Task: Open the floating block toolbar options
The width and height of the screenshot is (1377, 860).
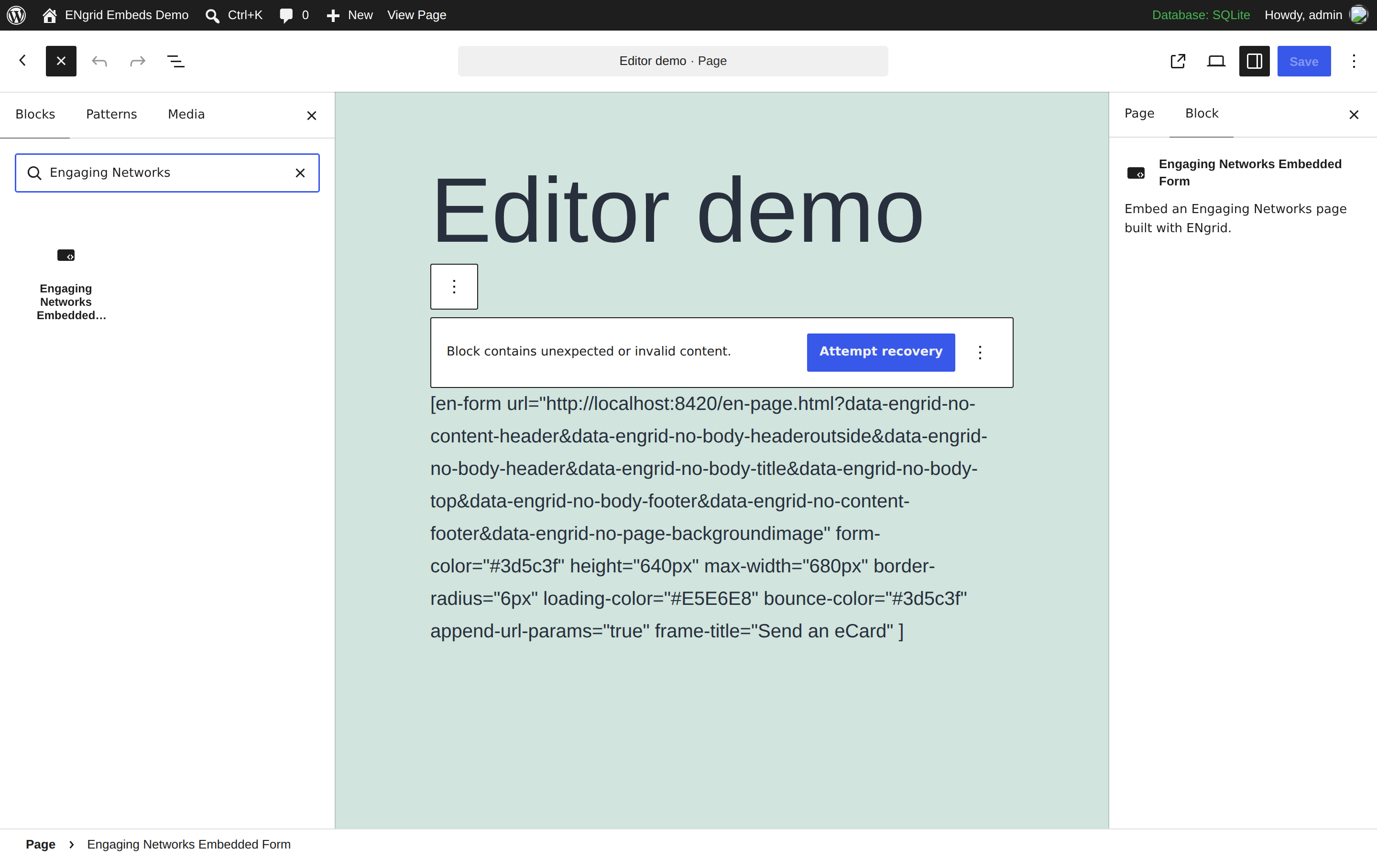Action: tap(454, 287)
